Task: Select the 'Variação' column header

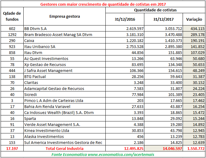Action: tap(194, 19)
